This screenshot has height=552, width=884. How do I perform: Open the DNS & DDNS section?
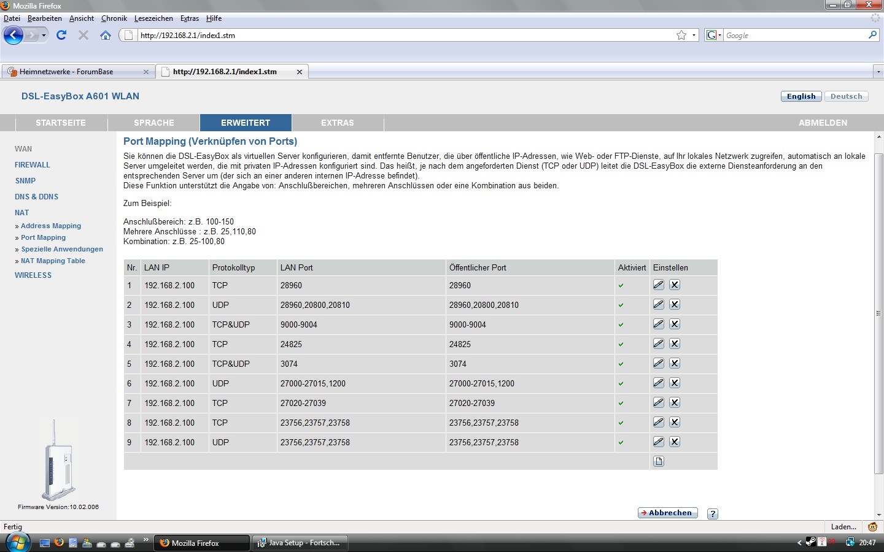pos(36,197)
